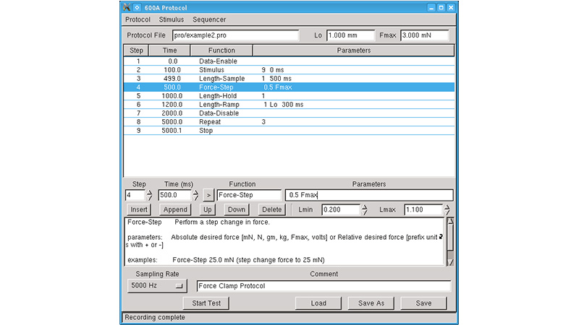Select the Stop row at 5000.1
Screen dimensions: 579x325
point(289,131)
